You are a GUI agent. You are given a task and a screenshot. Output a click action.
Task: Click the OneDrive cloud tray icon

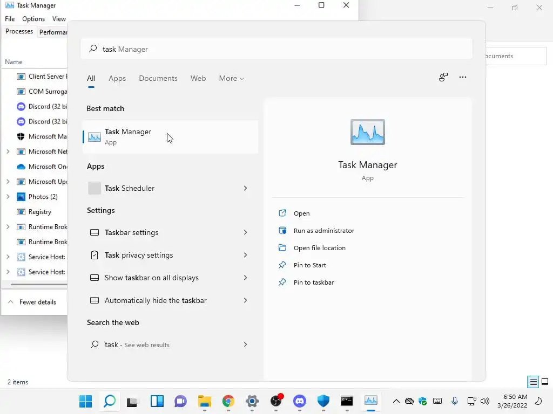tap(409, 401)
